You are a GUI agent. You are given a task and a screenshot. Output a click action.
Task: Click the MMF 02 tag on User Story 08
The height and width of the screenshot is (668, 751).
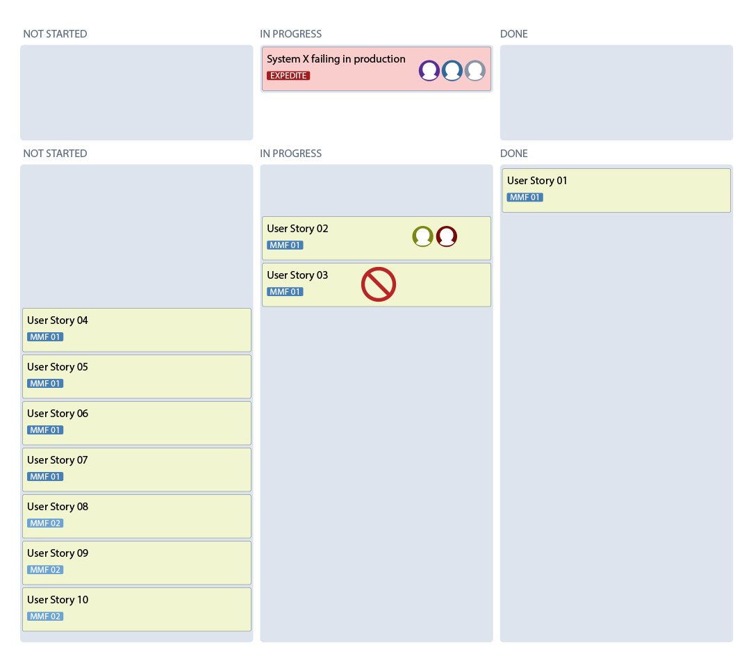click(x=45, y=523)
